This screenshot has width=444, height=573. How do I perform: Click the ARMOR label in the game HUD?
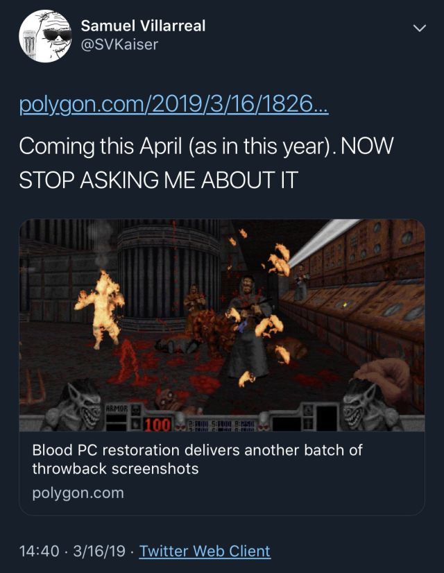(x=117, y=409)
